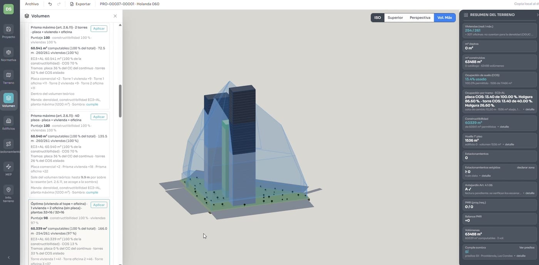
Task: Close the Volumen panel
Action: 115,16
